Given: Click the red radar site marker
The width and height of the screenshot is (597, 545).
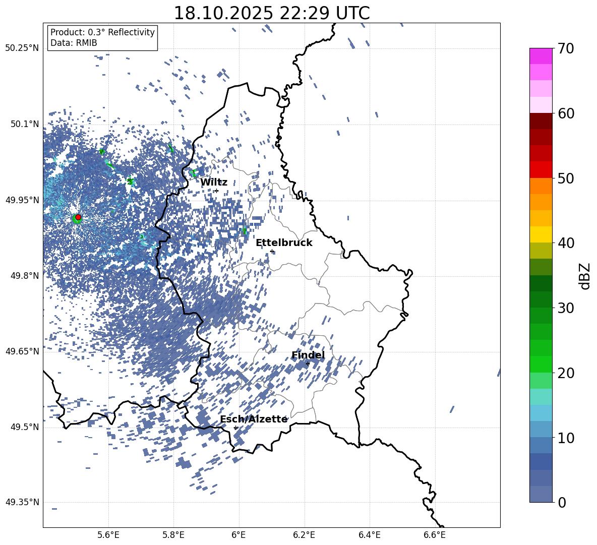Looking at the screenshot, I should coord(78,217).
